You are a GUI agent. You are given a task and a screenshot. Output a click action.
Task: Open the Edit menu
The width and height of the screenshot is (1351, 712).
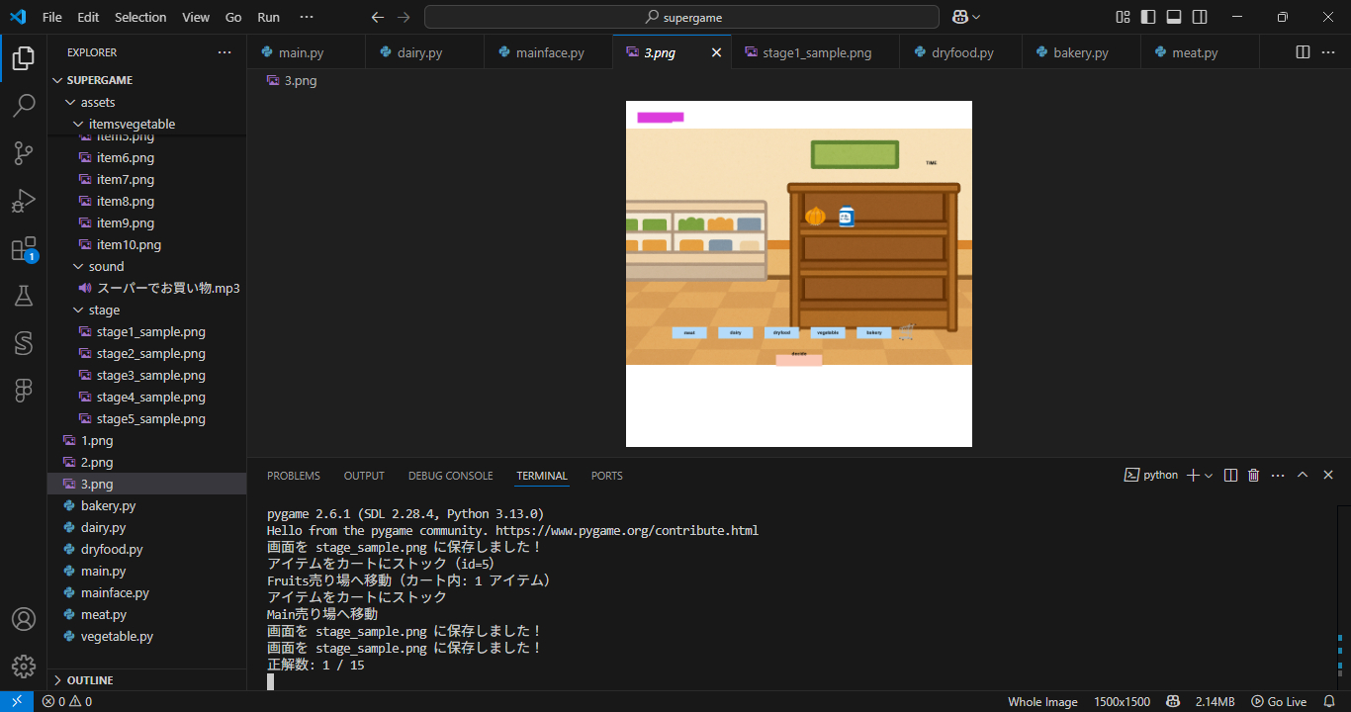(88, 17)
